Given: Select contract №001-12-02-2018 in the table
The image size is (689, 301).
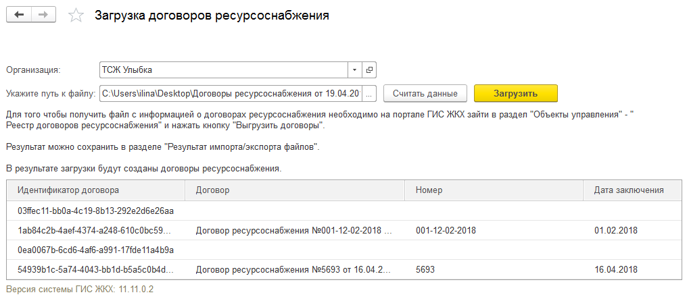Looking at the screenshot, I should 344,230.
